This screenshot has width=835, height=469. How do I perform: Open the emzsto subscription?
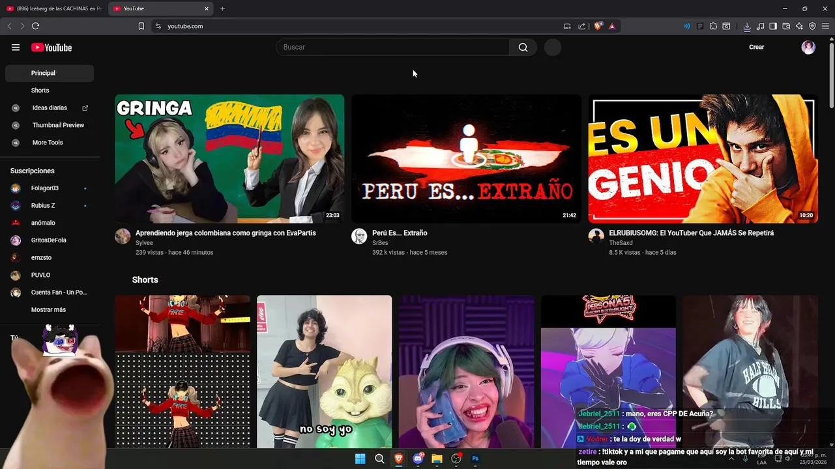click(50, 258)
